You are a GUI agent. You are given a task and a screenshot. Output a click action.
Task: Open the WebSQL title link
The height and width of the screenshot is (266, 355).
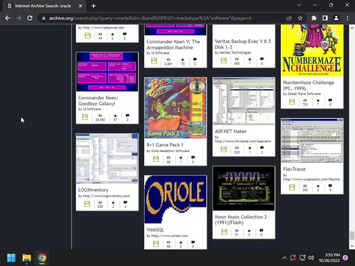155,230
